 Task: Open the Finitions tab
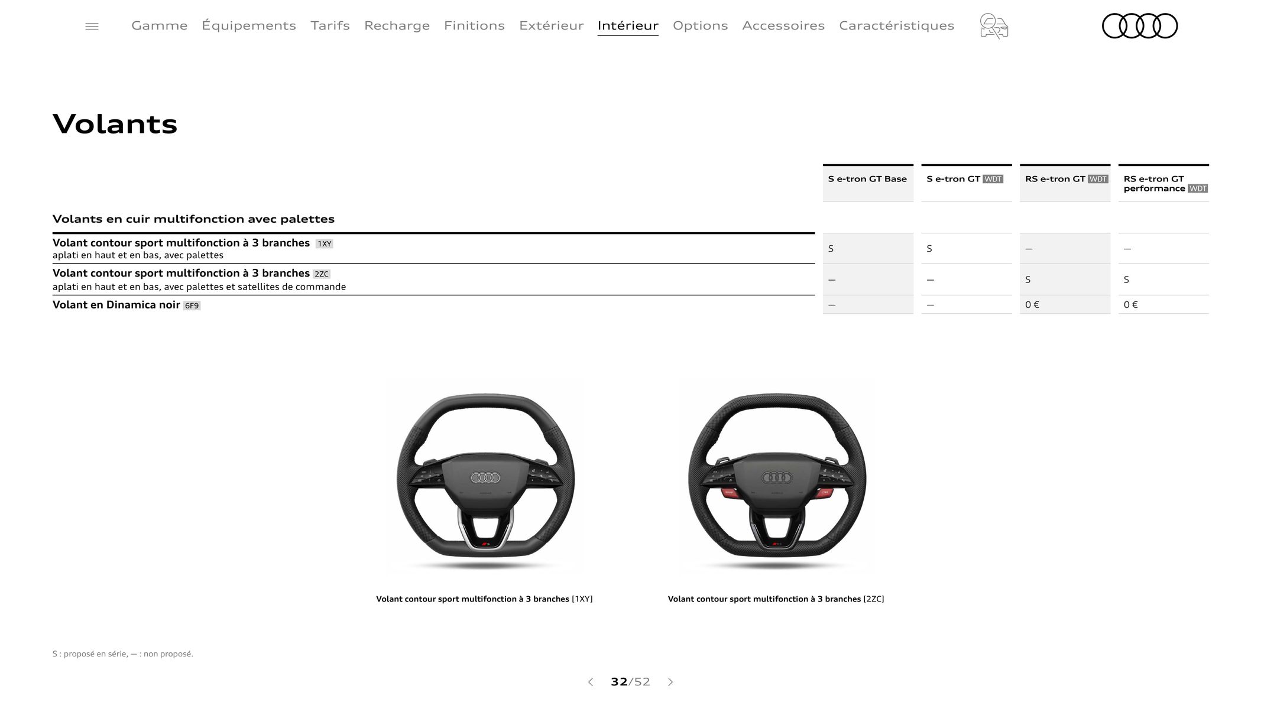(474, 25)
